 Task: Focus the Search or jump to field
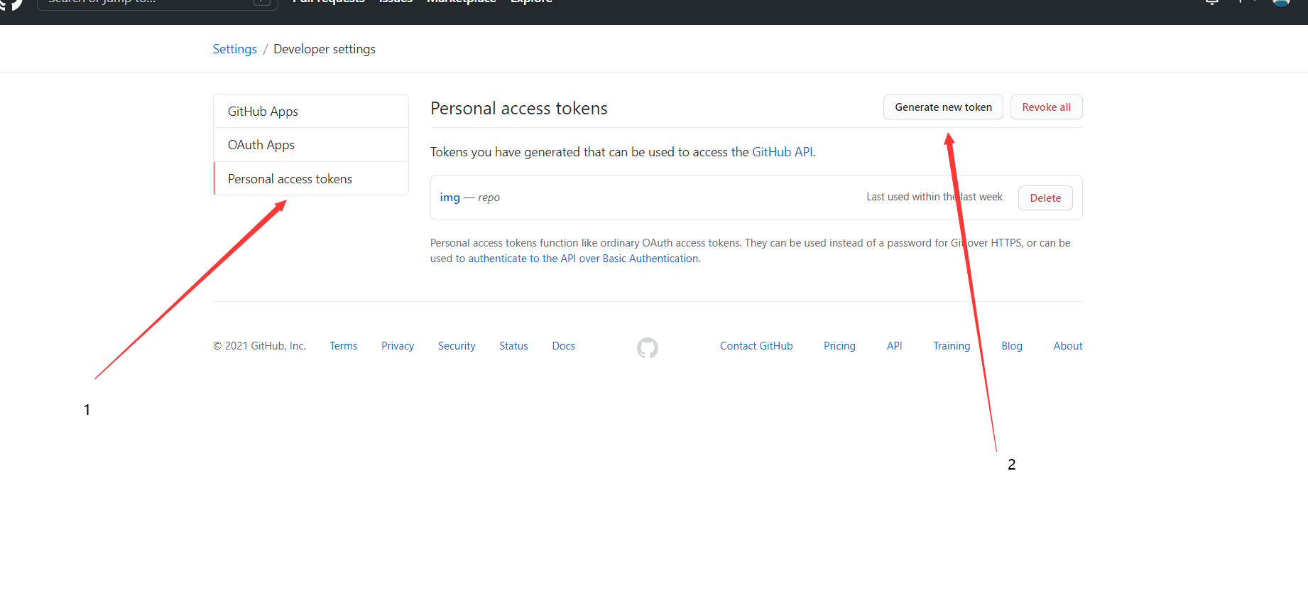point(157,3)
